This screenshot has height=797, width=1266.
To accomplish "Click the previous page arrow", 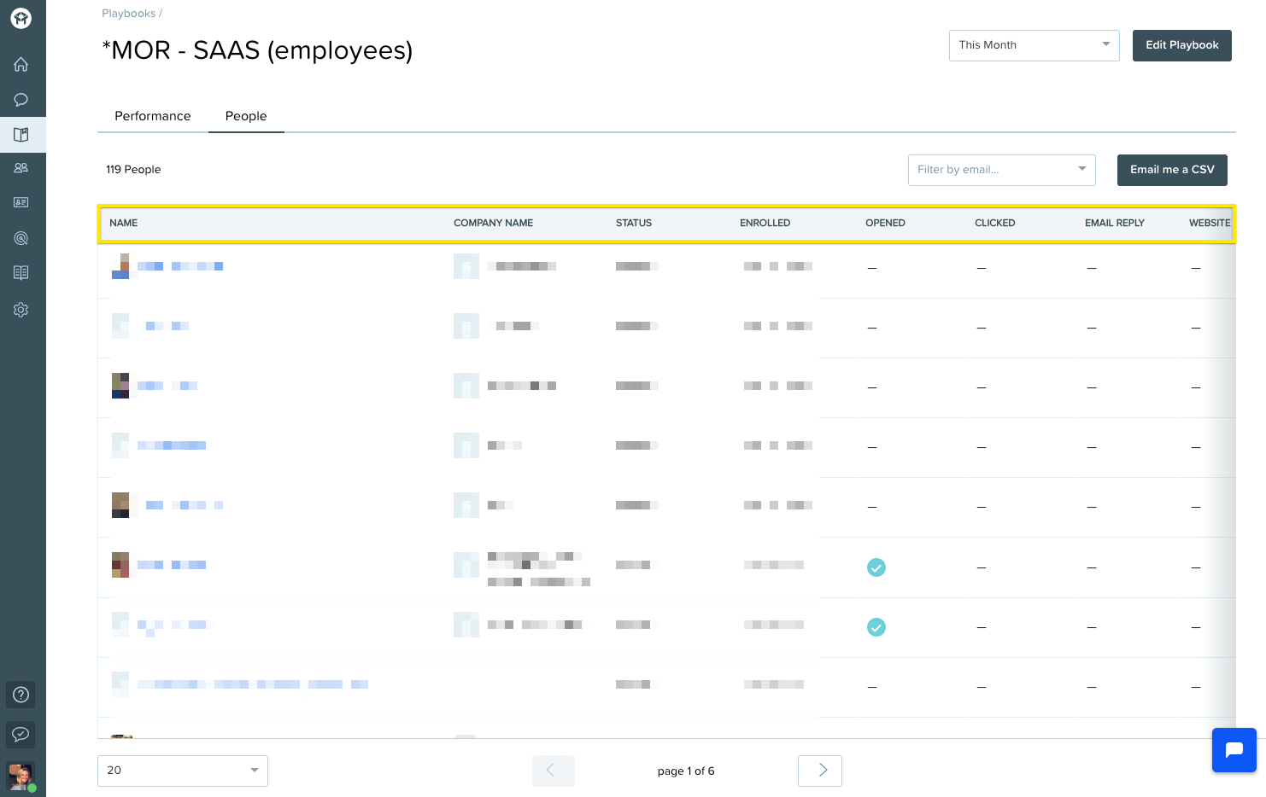I will pyautogui.click(x=553, y=771).
